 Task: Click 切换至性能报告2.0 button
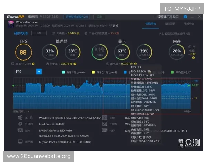click(77, 17)
